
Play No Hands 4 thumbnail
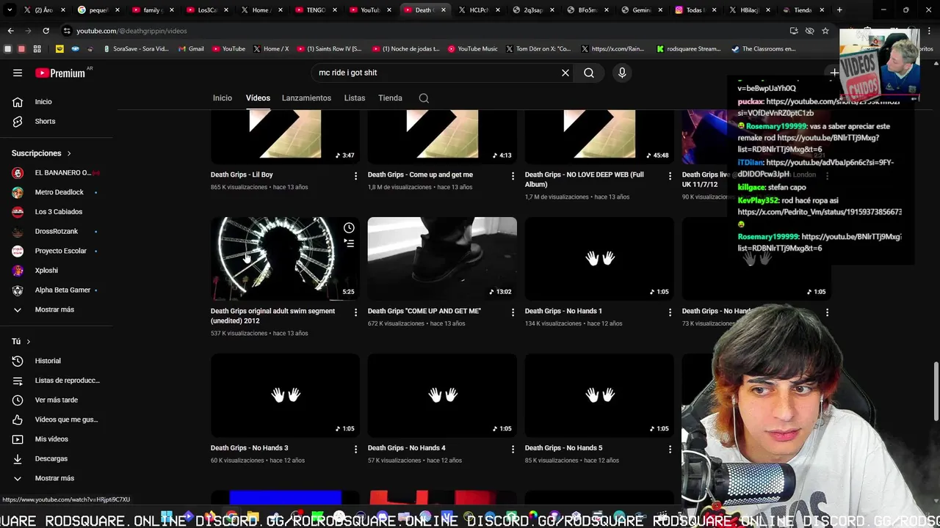[x=442, y=395]
